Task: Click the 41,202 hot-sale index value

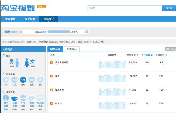Action: [x=132, y=90]
